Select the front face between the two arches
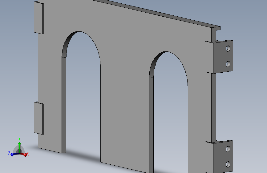267x173 pixels. [x=125, y=102]
